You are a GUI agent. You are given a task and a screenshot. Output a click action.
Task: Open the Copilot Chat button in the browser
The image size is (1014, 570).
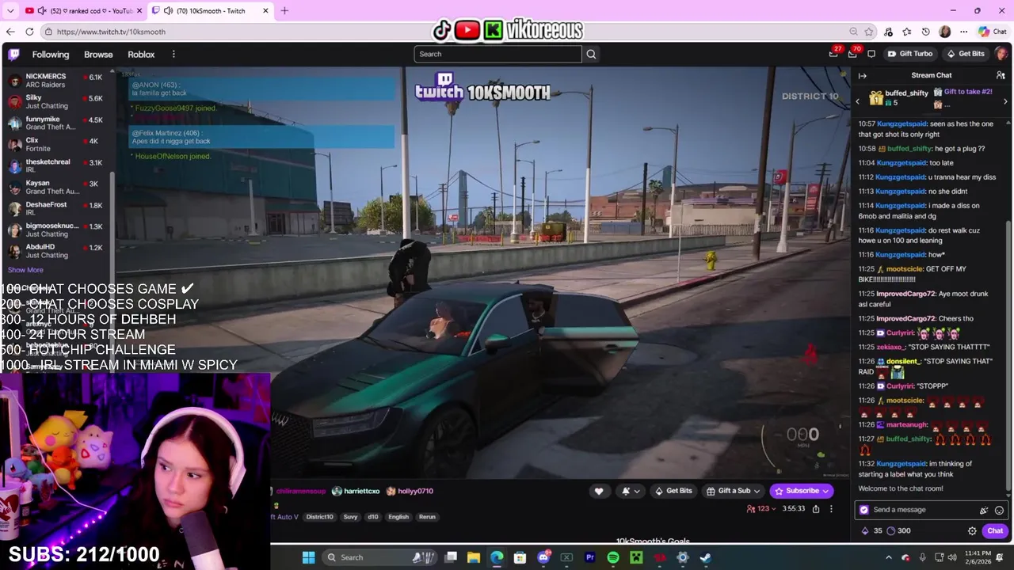click(992, 32)
